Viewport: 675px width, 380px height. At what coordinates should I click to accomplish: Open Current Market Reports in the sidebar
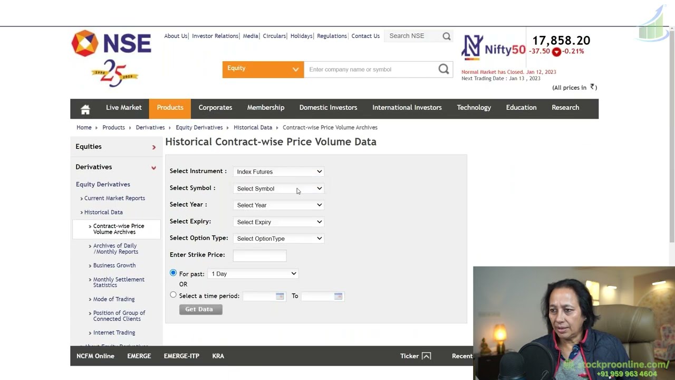(x=114, y=198)
